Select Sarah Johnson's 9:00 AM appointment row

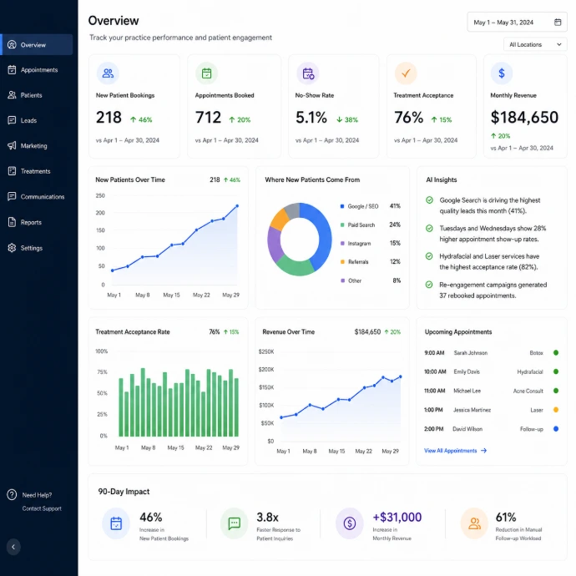tap(492, 352)
